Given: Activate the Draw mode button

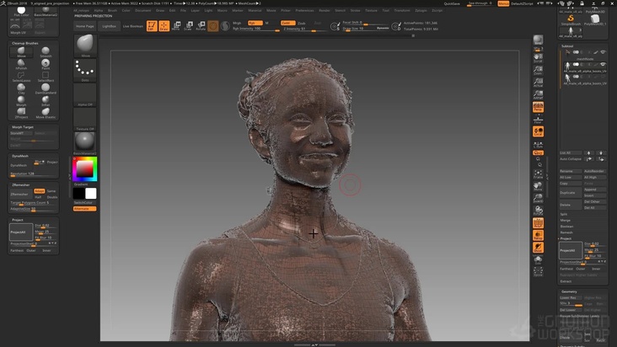Looking at the screenshot, I should 164,26.
